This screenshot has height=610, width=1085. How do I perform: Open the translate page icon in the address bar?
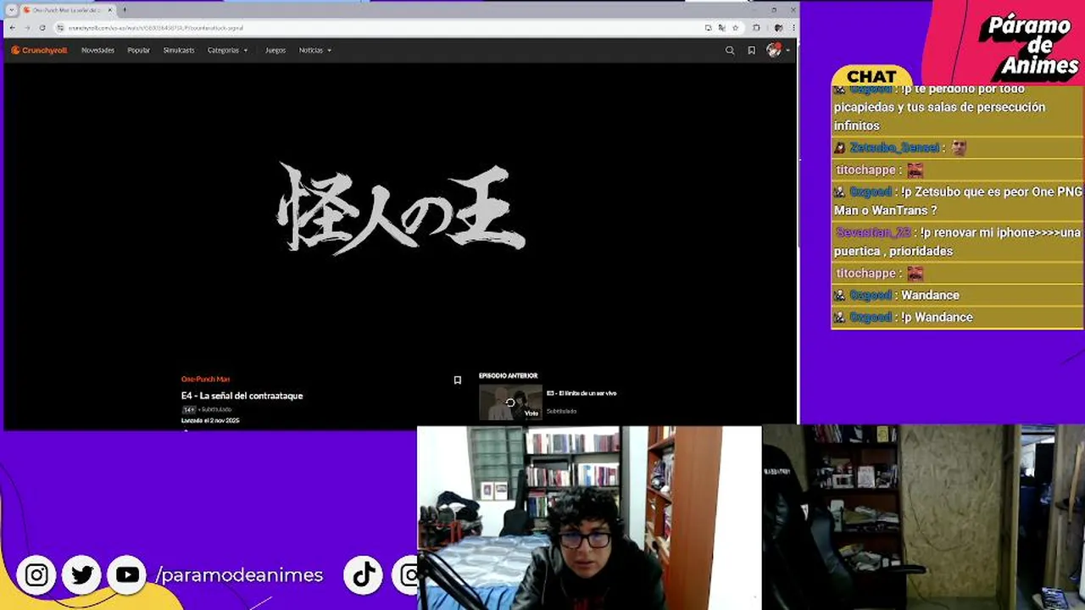coord(721,28)
